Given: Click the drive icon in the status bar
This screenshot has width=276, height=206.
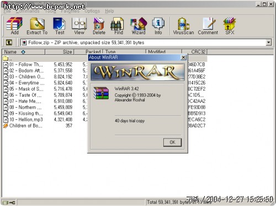Looking at the screenshot, I should [6, 203].
